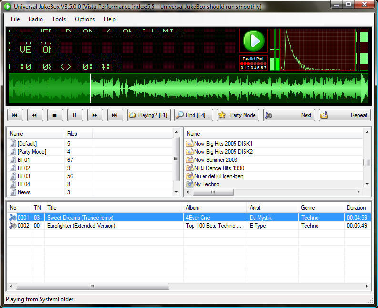Select the Sweet Dreams (Trance remix) title cell
This screenshot has height=308, width=378.
[x=114, y=218]
